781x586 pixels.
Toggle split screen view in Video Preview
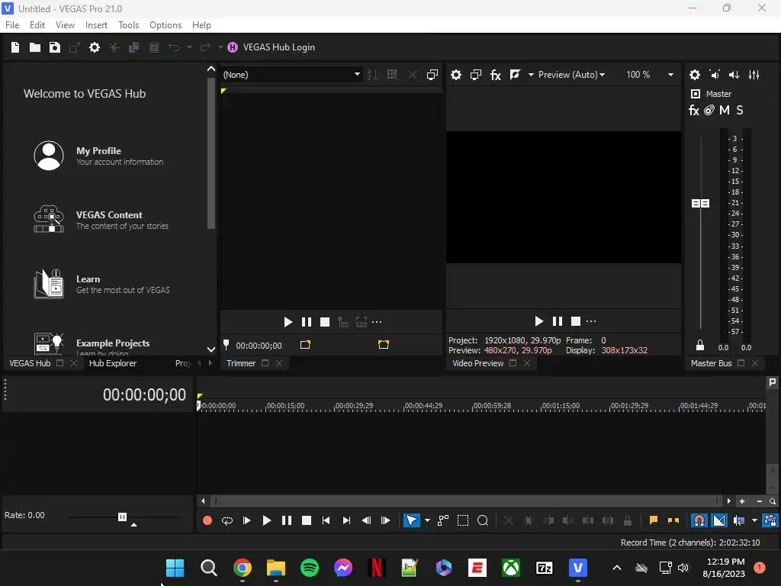[515, 75]
